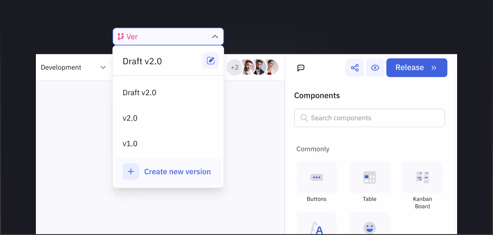Click the Search components field
The height and width of the screenshot is (235, 493).
(x=369, y=118)
